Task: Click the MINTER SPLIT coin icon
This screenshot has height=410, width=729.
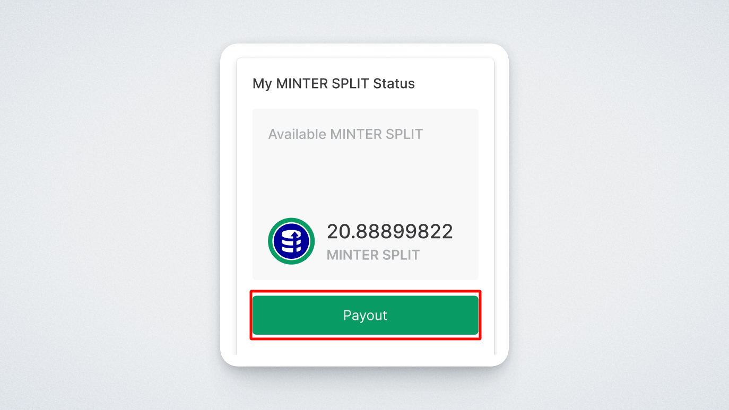Action: (x=291, y=241)
